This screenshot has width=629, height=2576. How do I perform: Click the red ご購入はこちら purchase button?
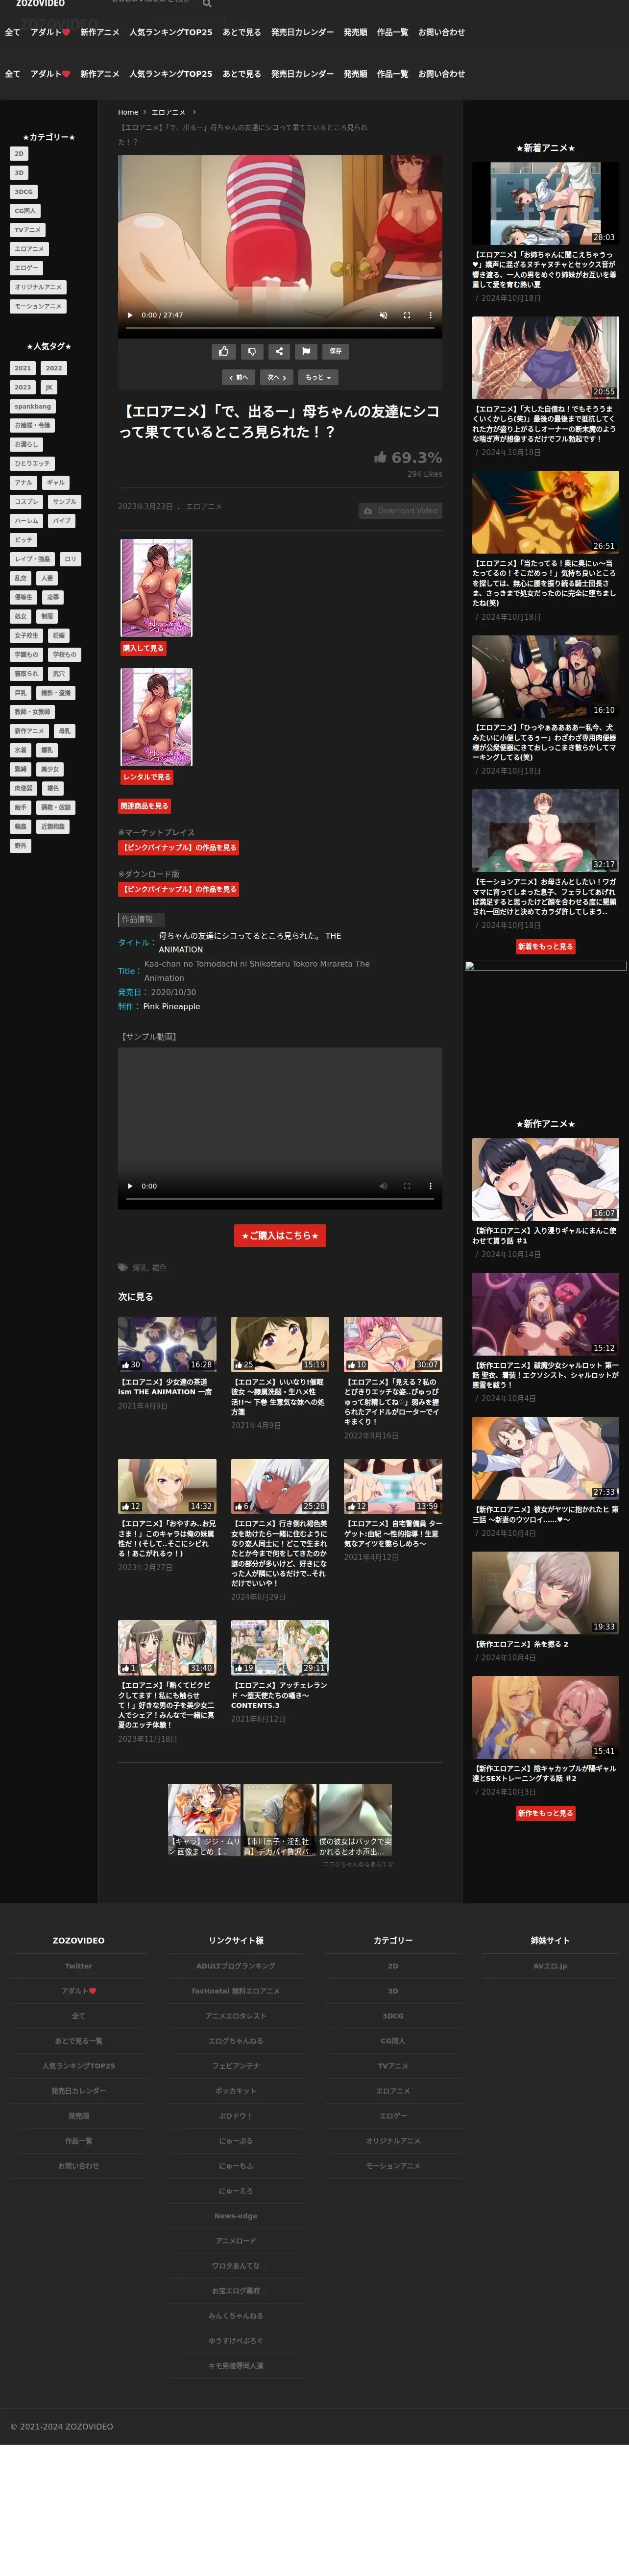point(280,1236)
